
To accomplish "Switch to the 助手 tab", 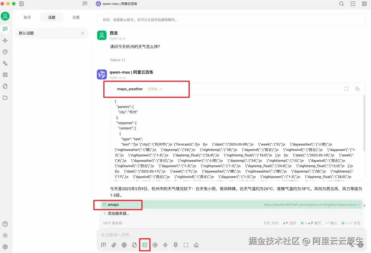I will (27, 17).
